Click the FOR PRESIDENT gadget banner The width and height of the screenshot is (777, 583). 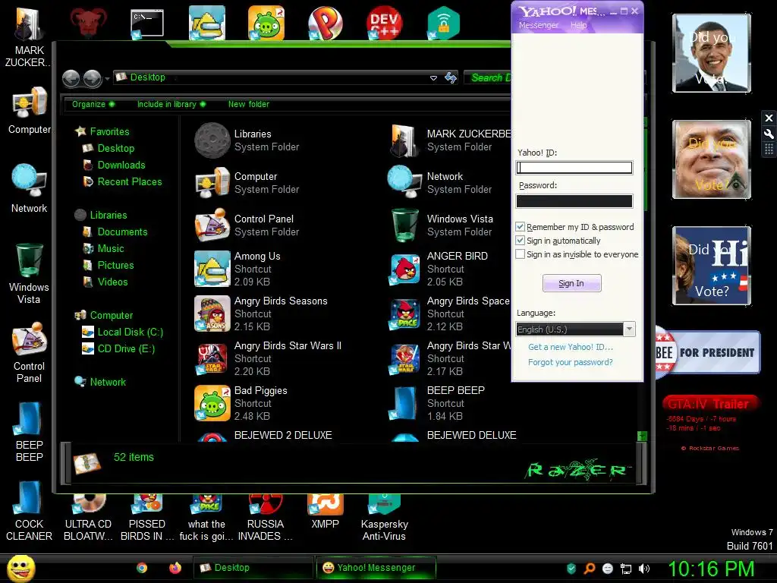pos(708,352)
